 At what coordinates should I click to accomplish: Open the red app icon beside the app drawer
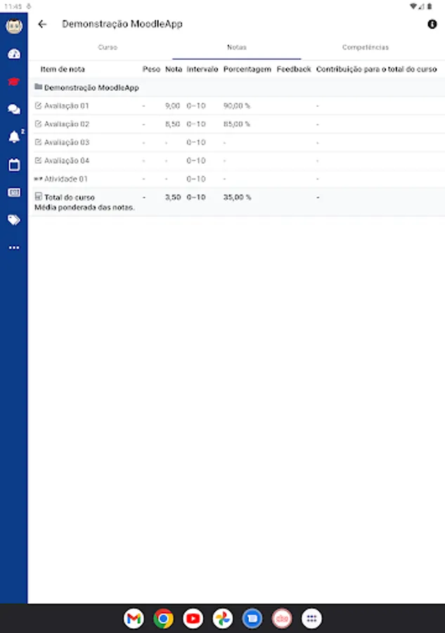click(282, 618)
